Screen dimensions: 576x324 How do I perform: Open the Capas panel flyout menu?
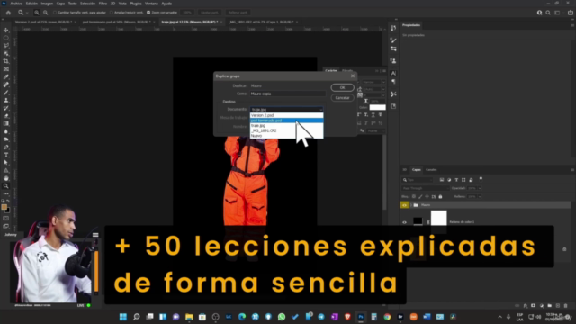point(572,170)
